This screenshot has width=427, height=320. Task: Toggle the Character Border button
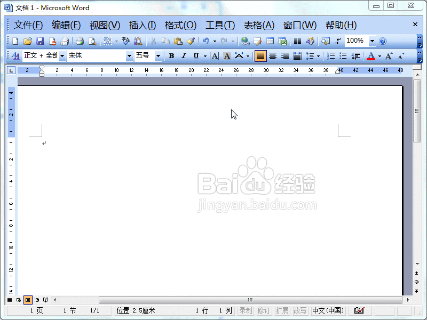(x=215, y=56)
